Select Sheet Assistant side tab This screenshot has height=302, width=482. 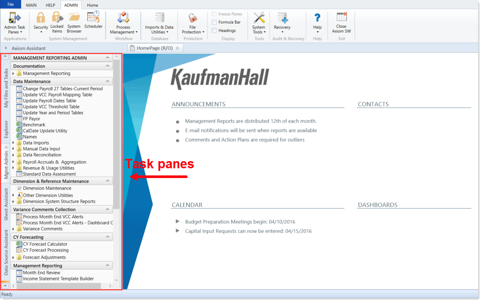click(6, 205)
